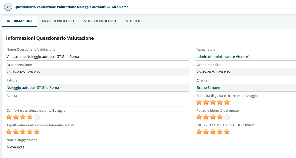This screenshot has height=158, width=296.
Task: Click the Orario modifica value 28-05-2025 12:43:35
Action: (213, 72)
